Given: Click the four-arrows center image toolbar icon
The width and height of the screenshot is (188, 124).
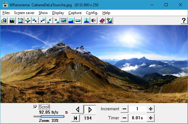Looking at the screenshot, I should click(x=28, y=21).
